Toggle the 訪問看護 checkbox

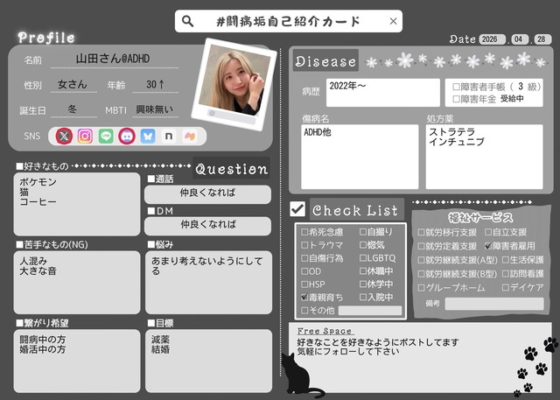506,274
